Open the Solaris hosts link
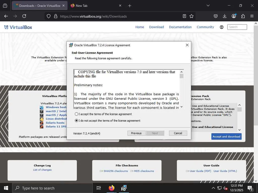Image resolution: width=258 pixels, height=193 pixels. [x=55, y=123]
